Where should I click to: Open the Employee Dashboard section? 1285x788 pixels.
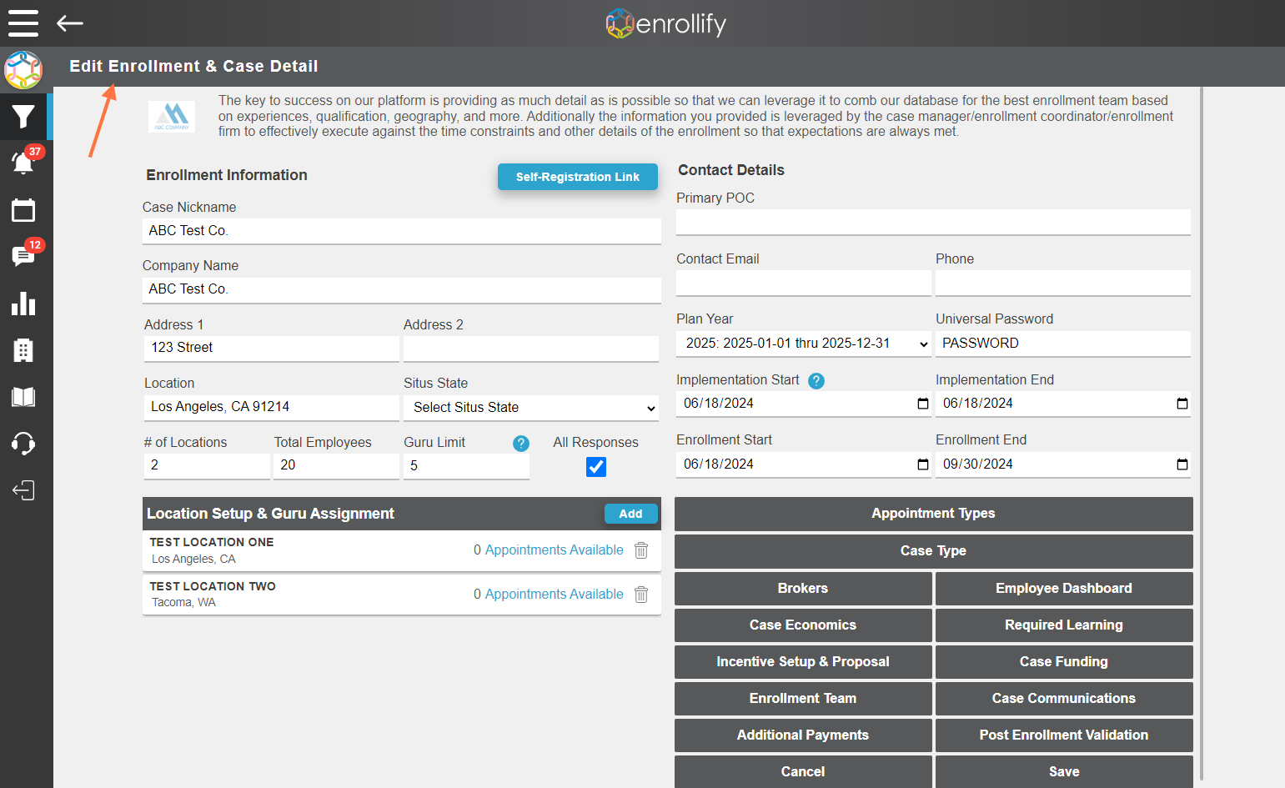(1064, 589)
